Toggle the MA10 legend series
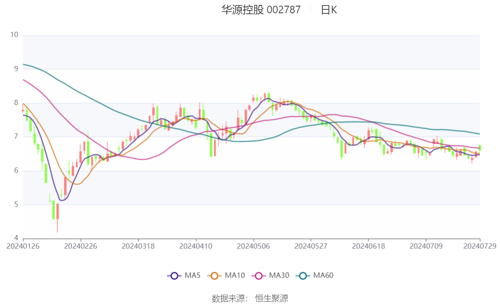Screen dimensions: 500x304 point(226,276)
